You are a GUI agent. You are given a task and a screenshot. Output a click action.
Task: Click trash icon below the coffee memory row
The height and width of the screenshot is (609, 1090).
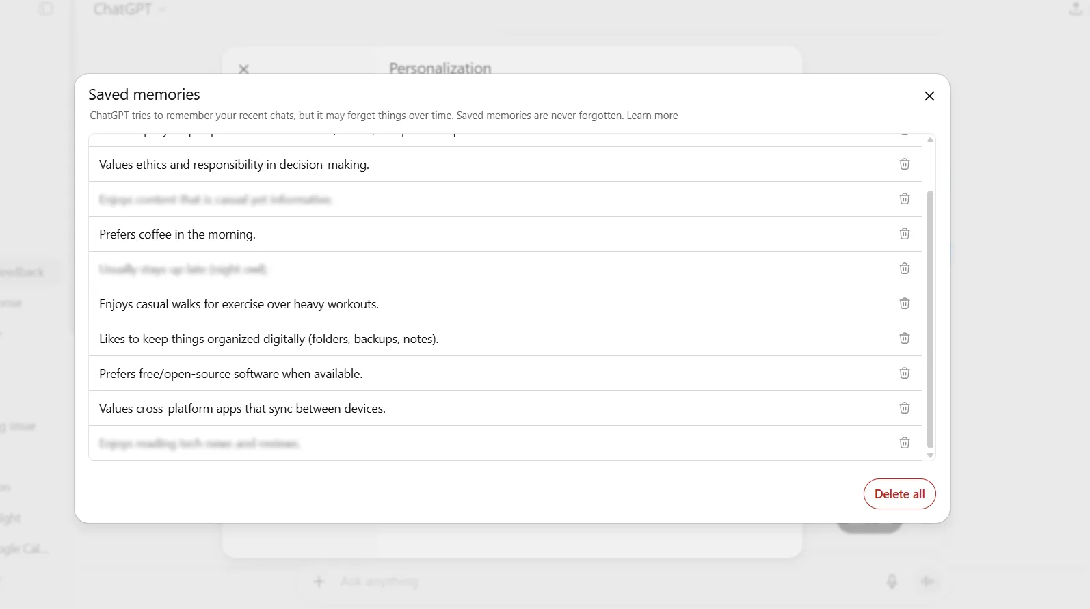tap(904, 269)
